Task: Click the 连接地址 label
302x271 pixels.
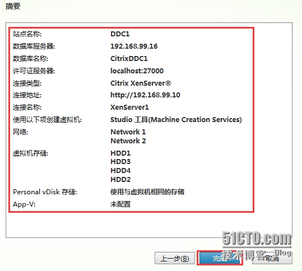Action: tap(27, 95)
